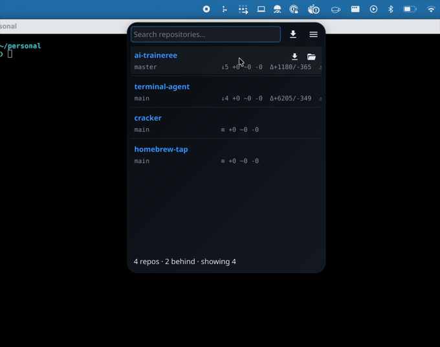Viewport: 440px width, 347px height.
Task: Click the dome-shaped icon in menu bar
Action: (277, 9)
